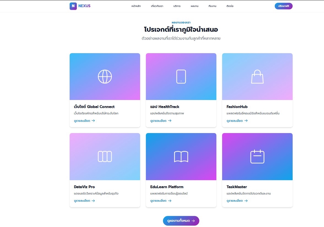Click the globe icon on Global Connect card
This screenshot has height=227, width=324.
click(105, 76)
